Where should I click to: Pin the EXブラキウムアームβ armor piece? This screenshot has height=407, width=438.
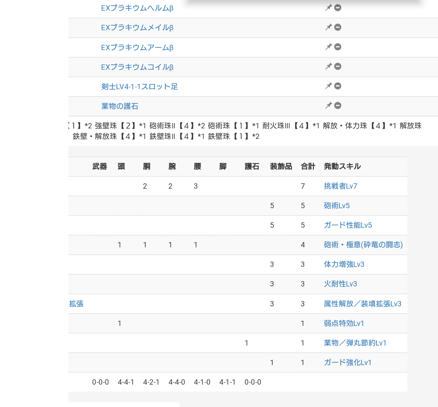(x=328, y=47)
